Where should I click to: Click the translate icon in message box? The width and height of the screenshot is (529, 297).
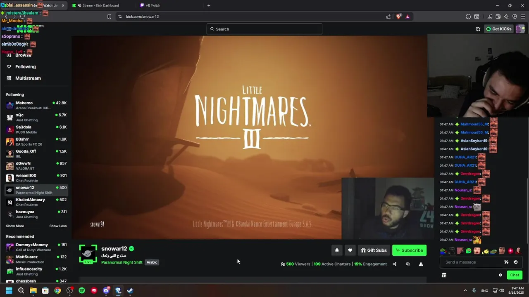pos(506,262)
